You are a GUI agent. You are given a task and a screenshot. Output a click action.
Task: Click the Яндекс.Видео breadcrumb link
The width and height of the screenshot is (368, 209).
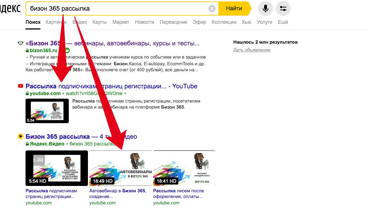[x=47, y=144]
